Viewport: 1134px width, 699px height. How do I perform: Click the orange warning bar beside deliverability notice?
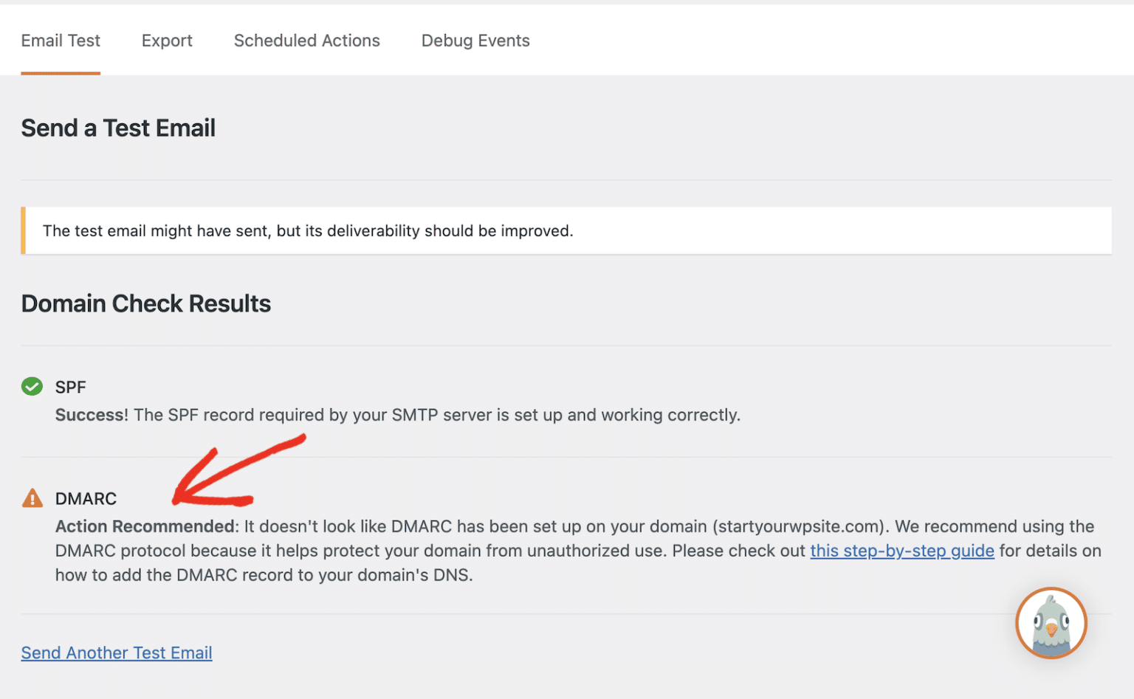click(24, 230)
